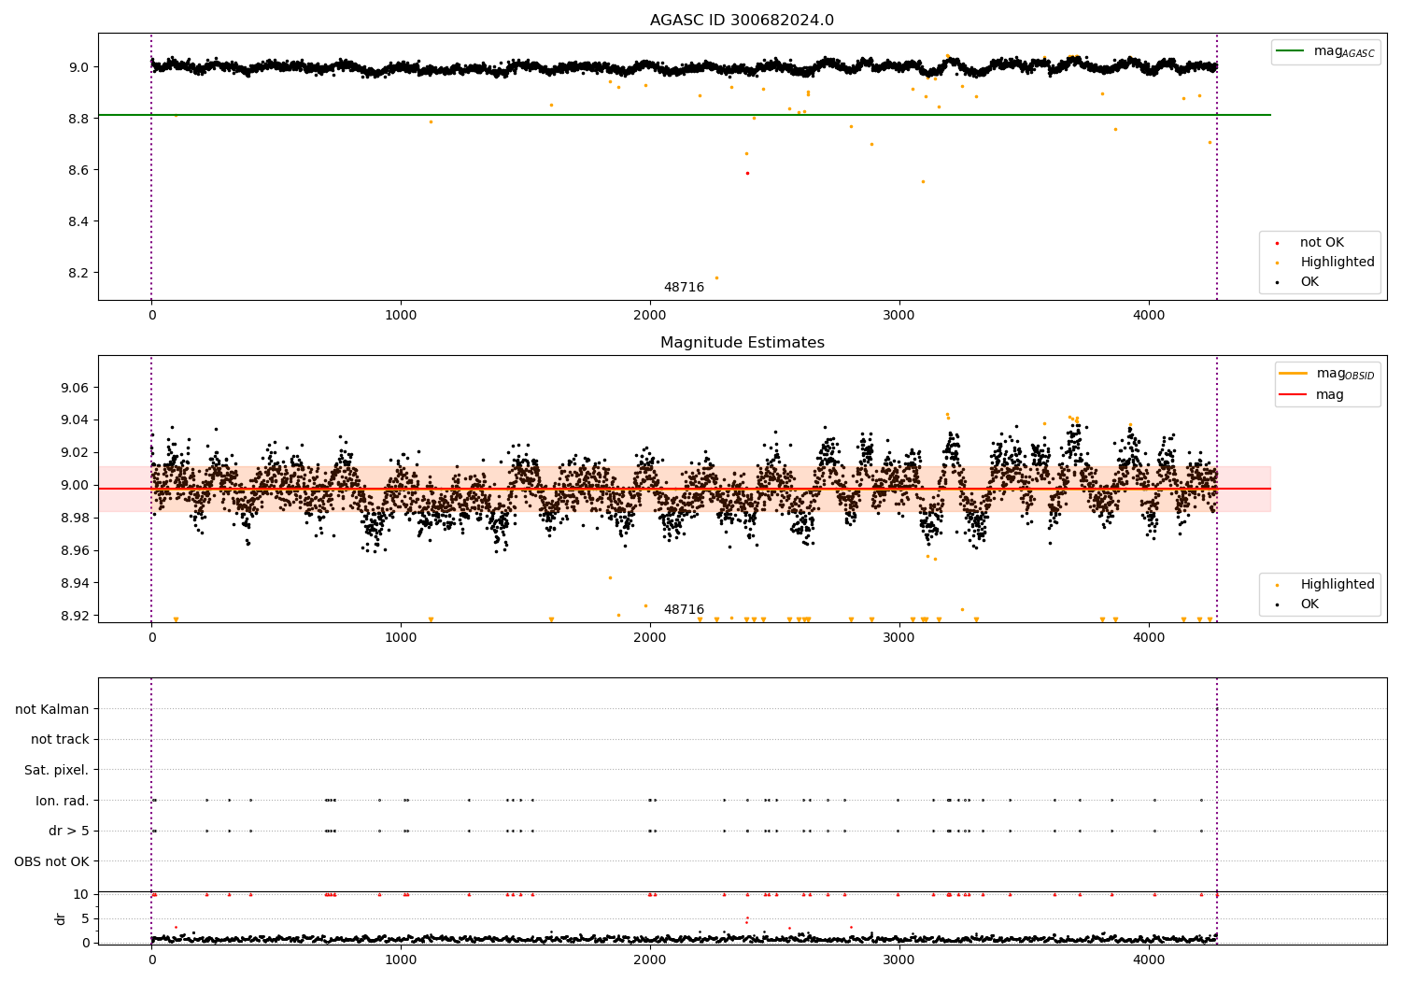Viewport: 1401px width, 981px height.
Task: Click the "9.04" y-tick in middle plot
Action: [75, 420]
